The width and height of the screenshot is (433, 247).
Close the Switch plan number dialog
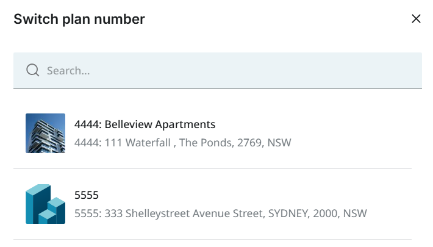click(x=417, y=19)
